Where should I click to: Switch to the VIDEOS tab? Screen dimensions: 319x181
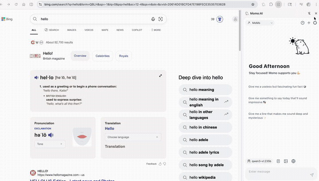point(89,30)
